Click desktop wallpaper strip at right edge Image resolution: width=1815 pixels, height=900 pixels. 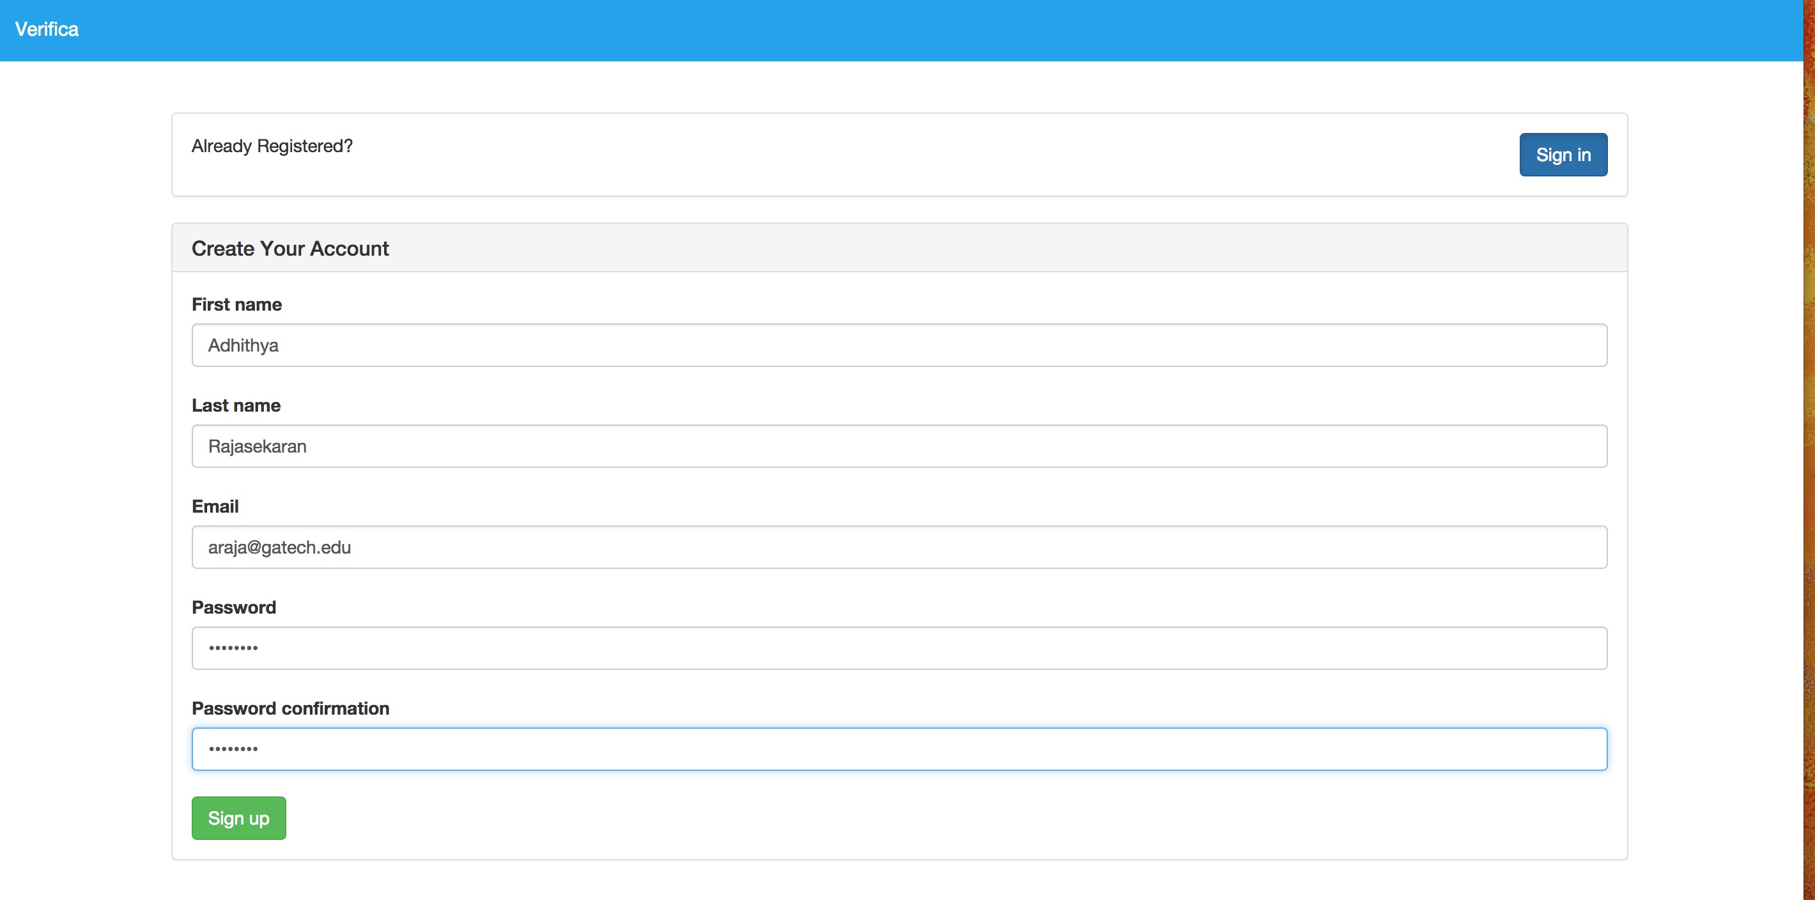pyautogui.click(x=1809, y=451)
